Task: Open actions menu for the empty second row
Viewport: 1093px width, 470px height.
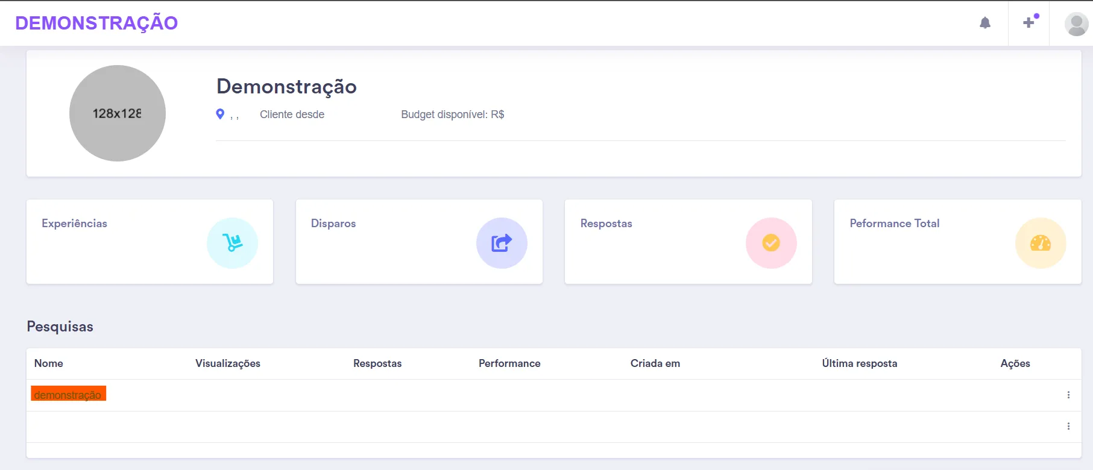Action: pyautogui.click(x=1068, y=426)
